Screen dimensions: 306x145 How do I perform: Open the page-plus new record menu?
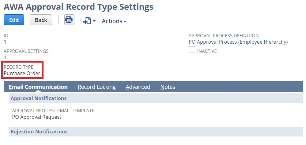89,21
